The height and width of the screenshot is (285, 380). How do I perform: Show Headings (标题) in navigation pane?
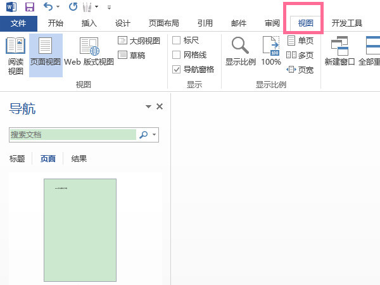[17, 159]
